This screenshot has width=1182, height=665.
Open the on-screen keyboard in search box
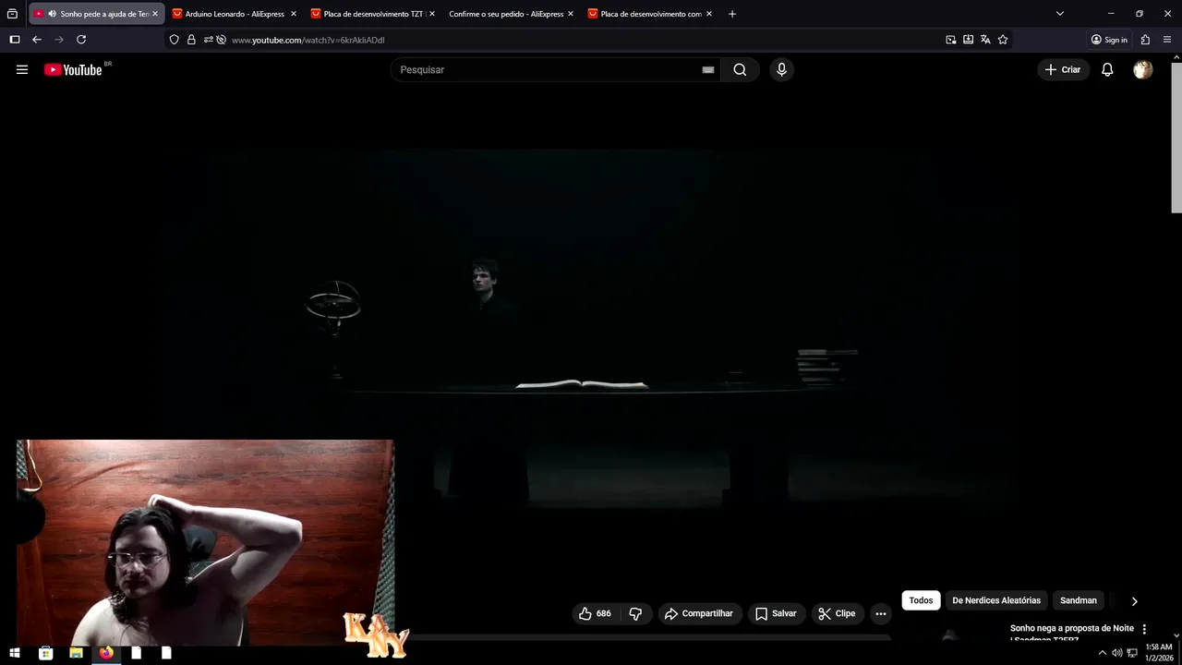(708, 69)
